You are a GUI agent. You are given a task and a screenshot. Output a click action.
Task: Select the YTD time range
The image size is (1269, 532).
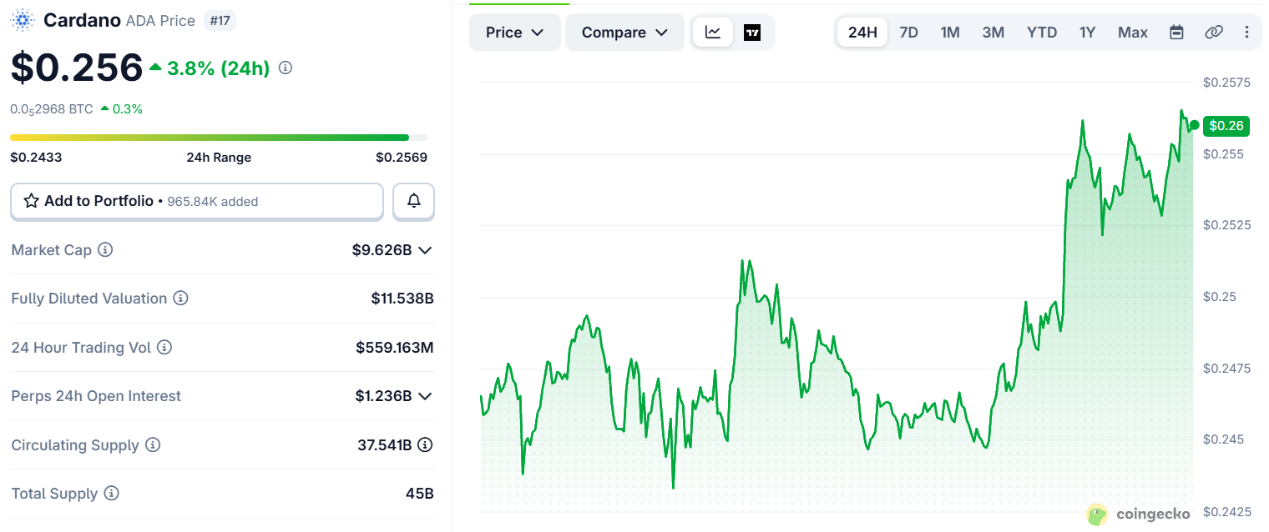pos(1042,33)
